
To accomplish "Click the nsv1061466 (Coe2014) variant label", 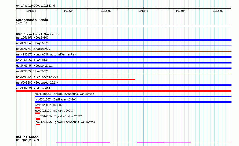I will click(32, 38).
